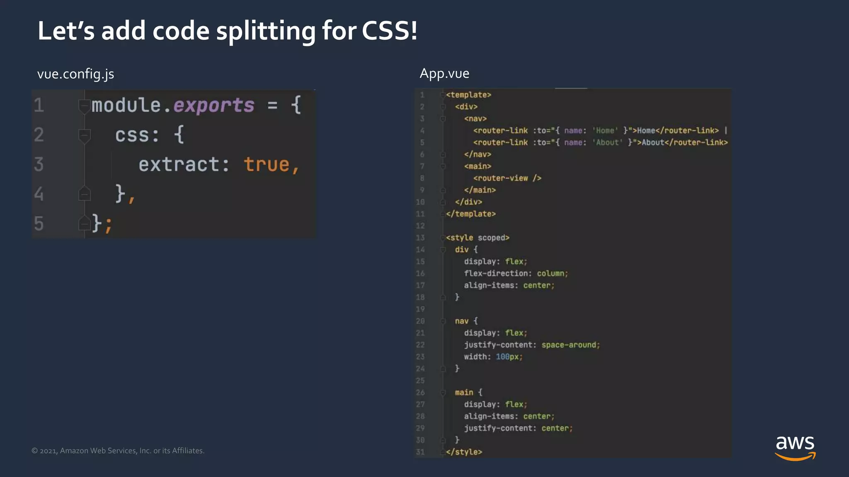The height and width of the screenshot is (477, 849).
Task: Collapse <style scoped> fold marker
Action: coord(443,238)
